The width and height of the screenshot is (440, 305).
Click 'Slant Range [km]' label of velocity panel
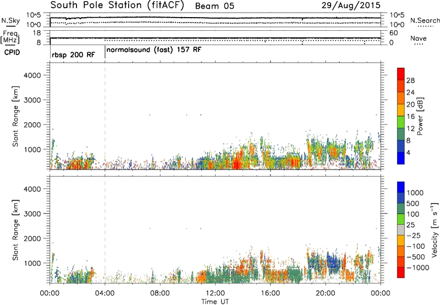click(15, 230)
